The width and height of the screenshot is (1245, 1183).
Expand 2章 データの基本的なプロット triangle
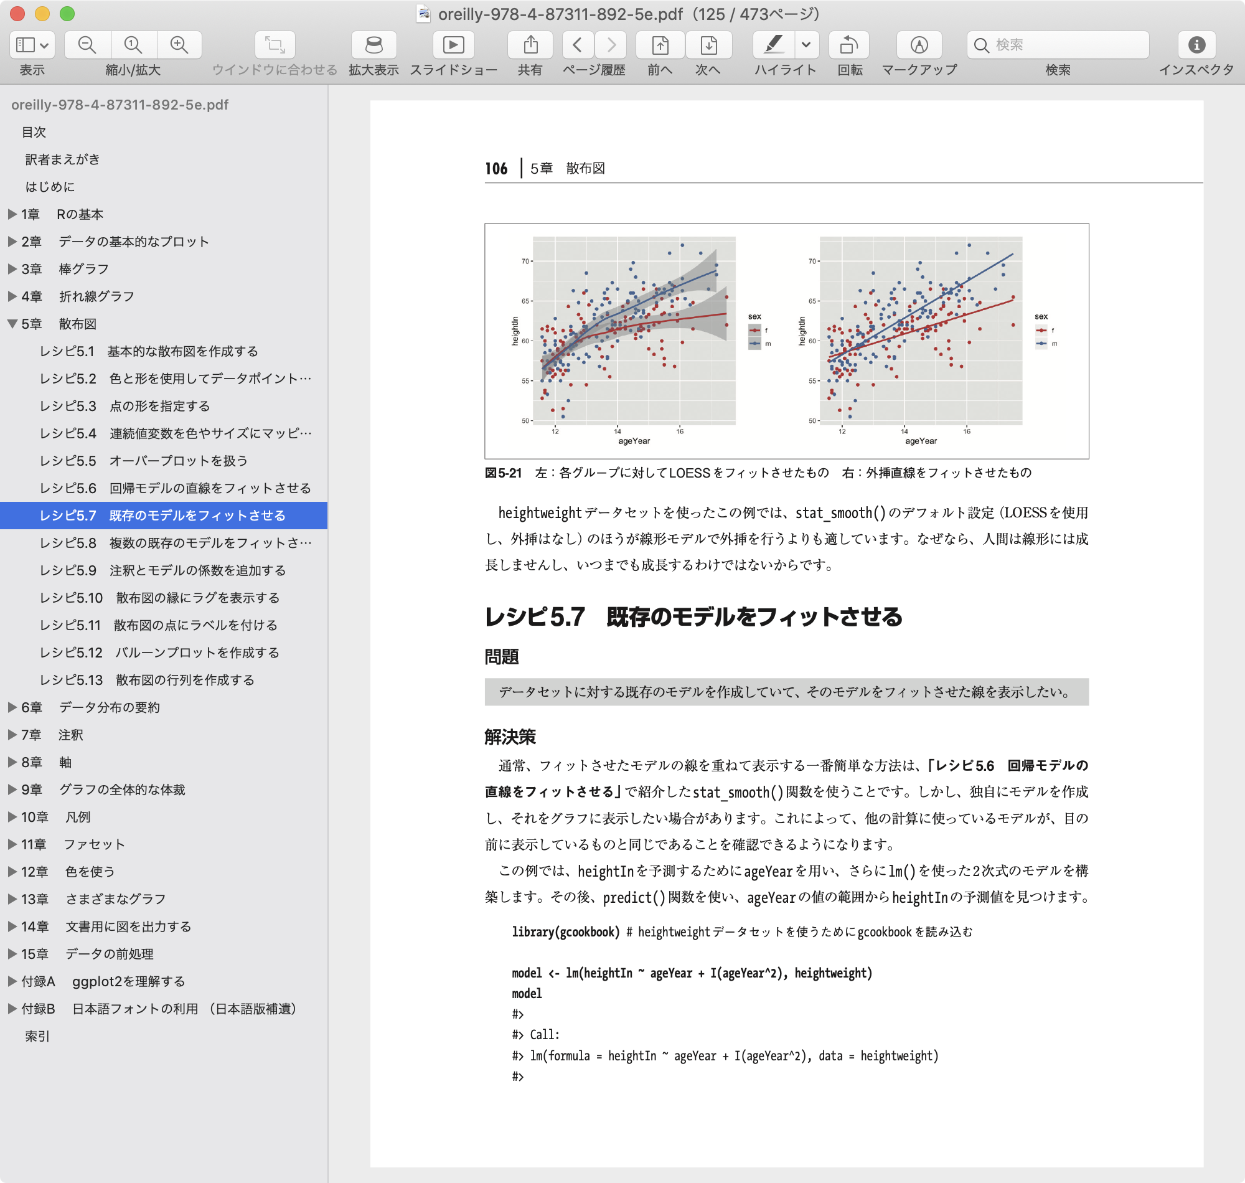point(12,242)
